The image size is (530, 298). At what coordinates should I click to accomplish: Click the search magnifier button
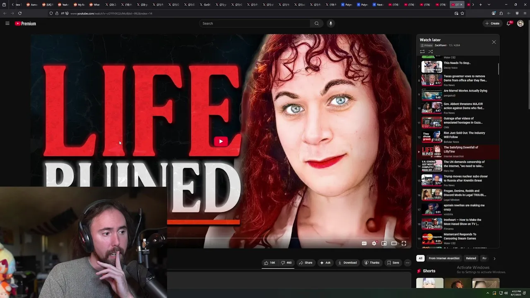[x=317, y=24]
